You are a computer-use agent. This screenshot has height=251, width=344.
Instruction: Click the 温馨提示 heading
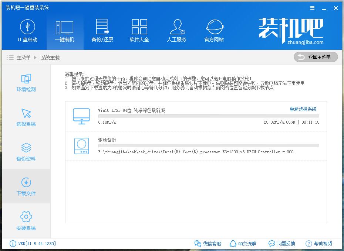pos(75,74)
